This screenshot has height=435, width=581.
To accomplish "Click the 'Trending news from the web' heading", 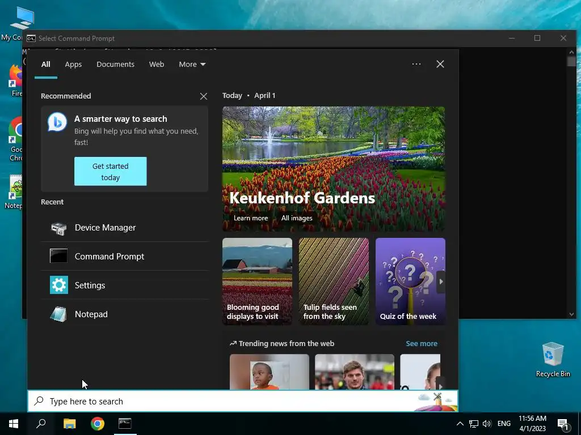I will coord(287,343).
